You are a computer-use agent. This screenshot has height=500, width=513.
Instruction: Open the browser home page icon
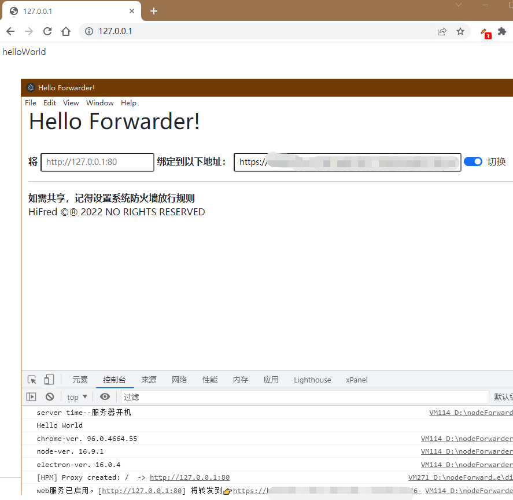66,31
